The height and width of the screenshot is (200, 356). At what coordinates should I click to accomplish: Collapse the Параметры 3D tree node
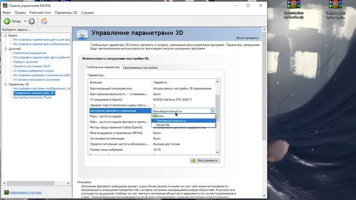pos(6,84)
